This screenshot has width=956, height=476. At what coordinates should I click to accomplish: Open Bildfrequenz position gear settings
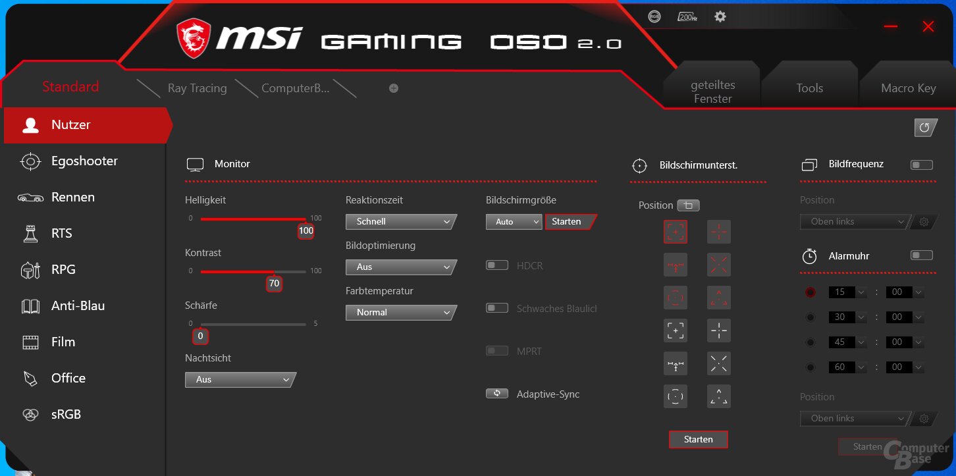(x=924, y=222)
